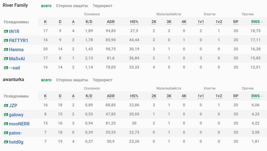Image resolution: width=267 pixels, height=151 pixels.
Task: Click the green icon next to MaSvAl
Action: click(6, 59)
